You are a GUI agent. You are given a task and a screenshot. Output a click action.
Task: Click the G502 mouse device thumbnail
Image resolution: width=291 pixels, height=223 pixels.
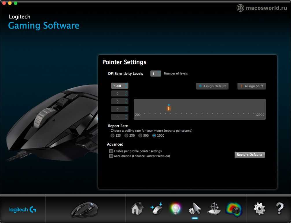point(85,209)
